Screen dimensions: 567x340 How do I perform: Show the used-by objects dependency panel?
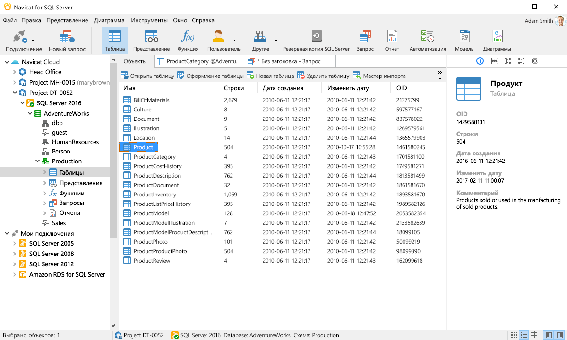[521, 61]
